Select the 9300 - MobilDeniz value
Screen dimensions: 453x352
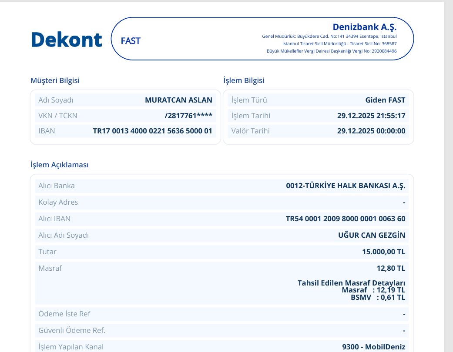[374, 347]
